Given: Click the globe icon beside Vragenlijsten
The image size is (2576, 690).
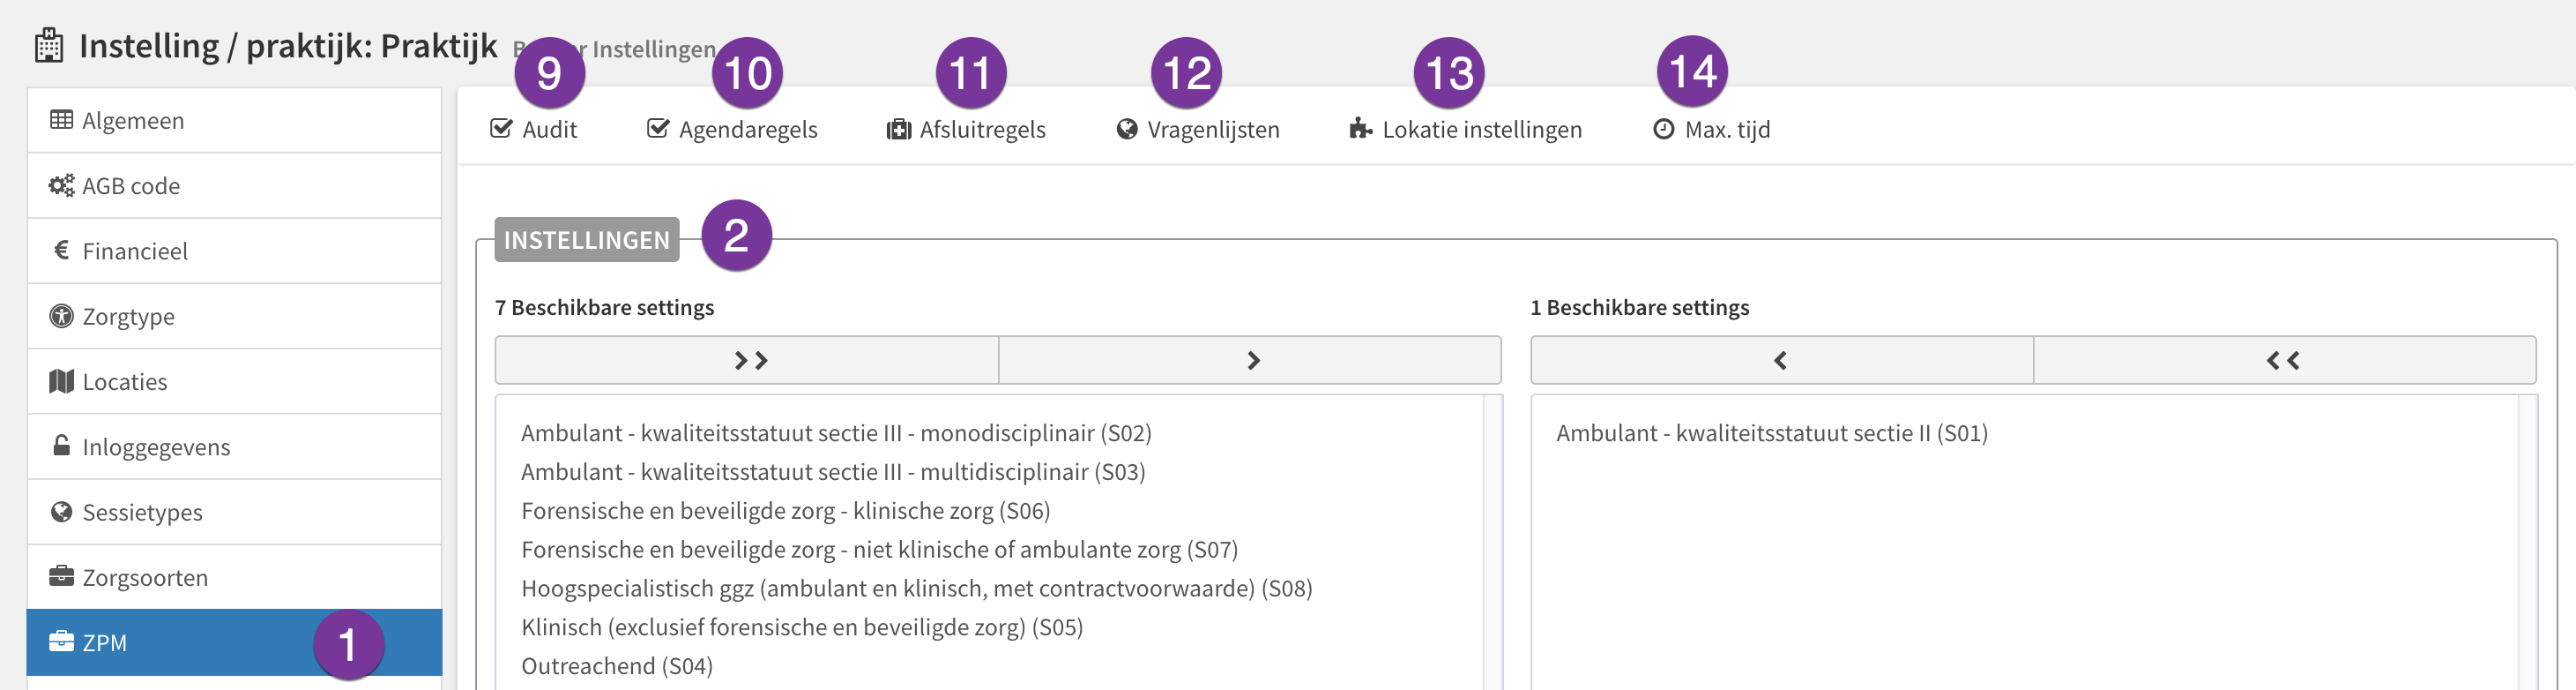Looking at the screenshot, I should coord(1127,129).
